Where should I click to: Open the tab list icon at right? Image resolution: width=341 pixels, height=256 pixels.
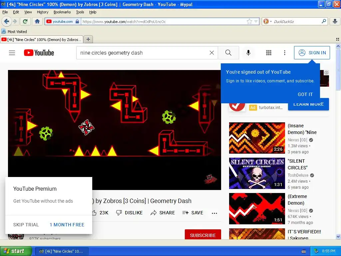click(x=338, y=39)
